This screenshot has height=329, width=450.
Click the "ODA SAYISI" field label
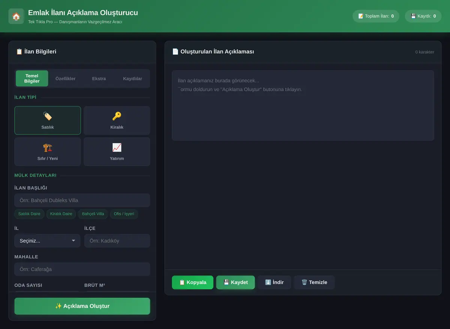(x=28, y=286)
